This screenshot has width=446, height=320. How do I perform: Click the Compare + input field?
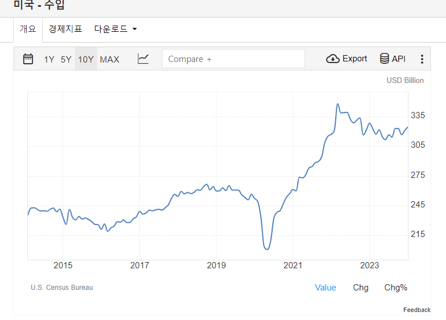point(234,59)
